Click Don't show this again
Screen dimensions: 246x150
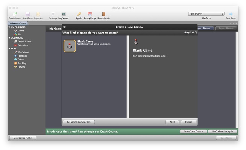click(222, 132)
